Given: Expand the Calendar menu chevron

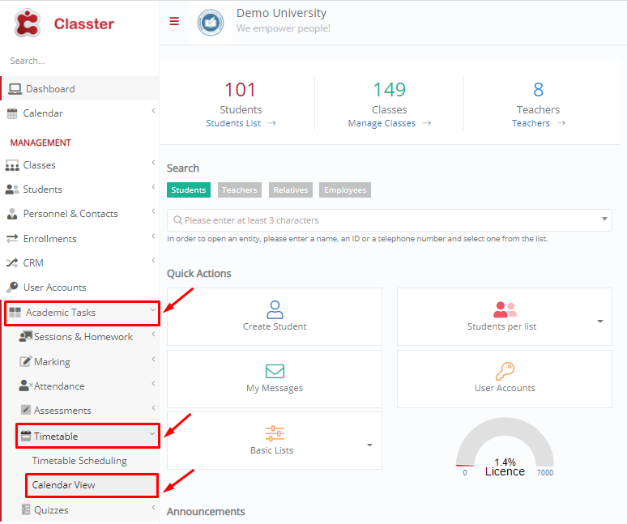Looking at the screenshot, I should coord(153,111).
